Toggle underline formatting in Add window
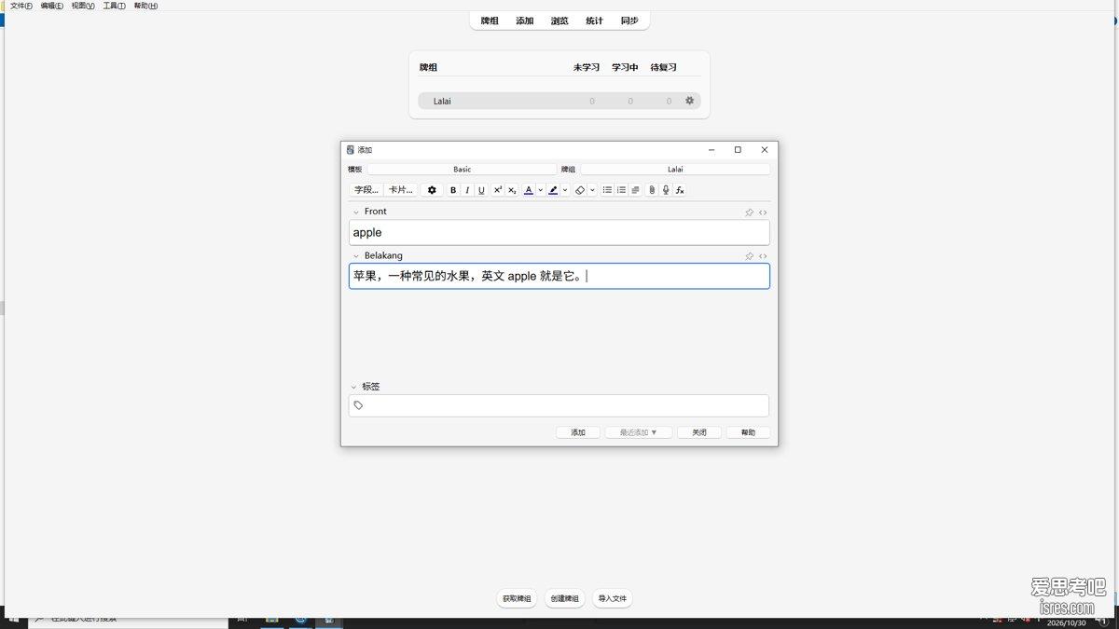This screenshot has width=1119, height=629. point(481,190)
